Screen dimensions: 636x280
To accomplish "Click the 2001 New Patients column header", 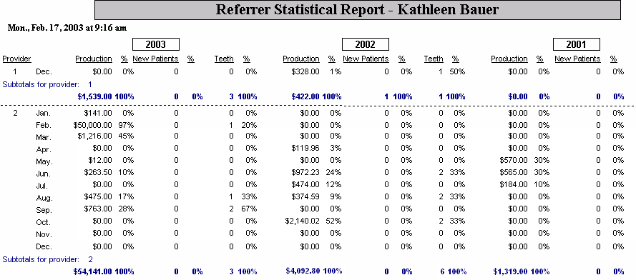I will coord(577,59).
